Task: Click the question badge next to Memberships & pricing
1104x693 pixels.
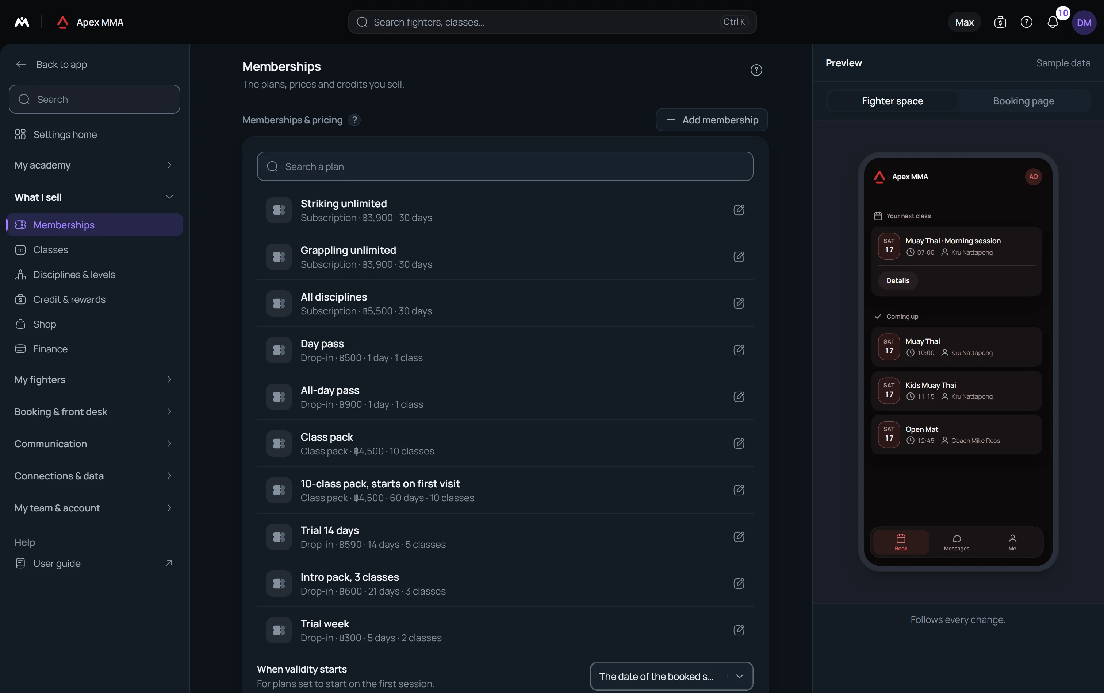Action: [x=354, y=120]
